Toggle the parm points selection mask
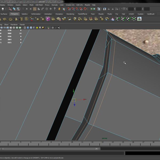 click(x=31, y=9)
